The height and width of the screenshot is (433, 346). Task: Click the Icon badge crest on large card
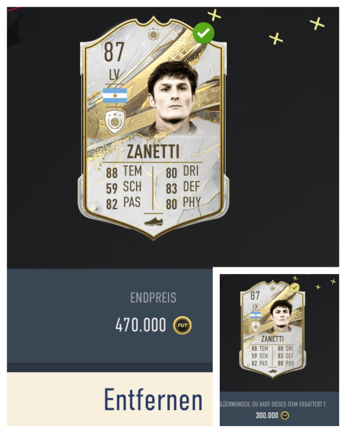click(115, 122)
